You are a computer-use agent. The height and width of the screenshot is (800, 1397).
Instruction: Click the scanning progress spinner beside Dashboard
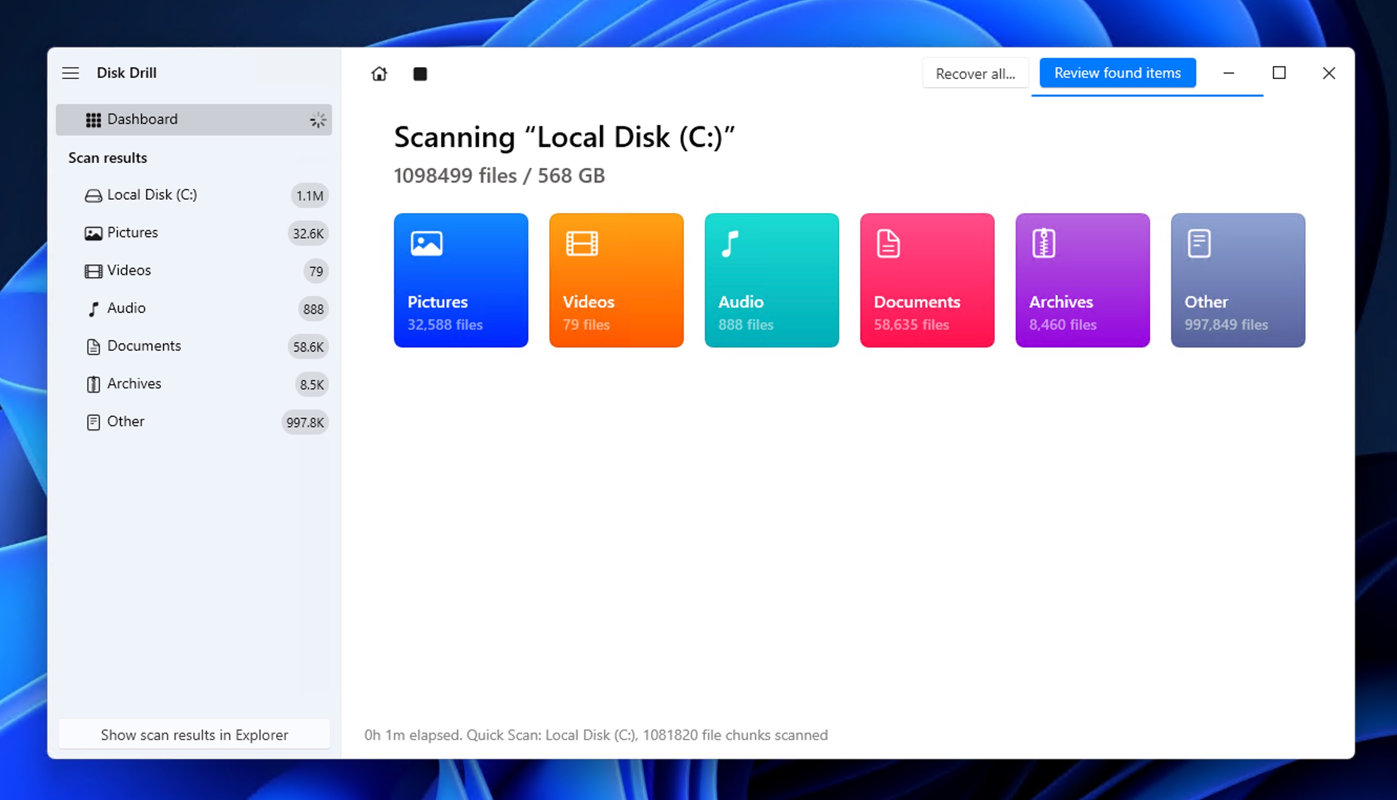pos(317,119)
